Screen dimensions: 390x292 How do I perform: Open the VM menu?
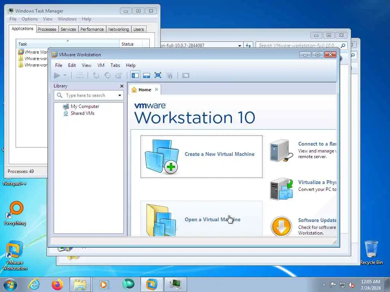pyautogui.click(x=101, y=65)
